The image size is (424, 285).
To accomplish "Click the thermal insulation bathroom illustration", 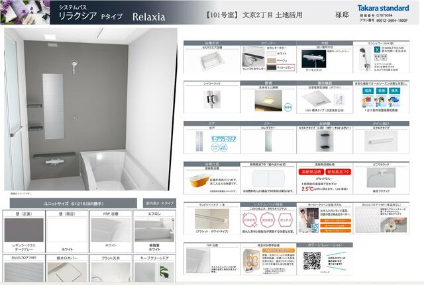I will [252, 261].
